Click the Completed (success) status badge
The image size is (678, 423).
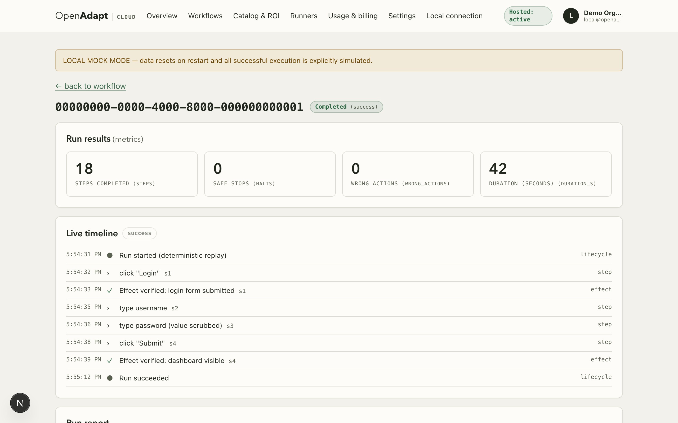(346, 107)
